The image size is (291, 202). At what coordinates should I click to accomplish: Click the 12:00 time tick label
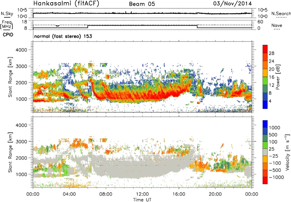point(142,194)
